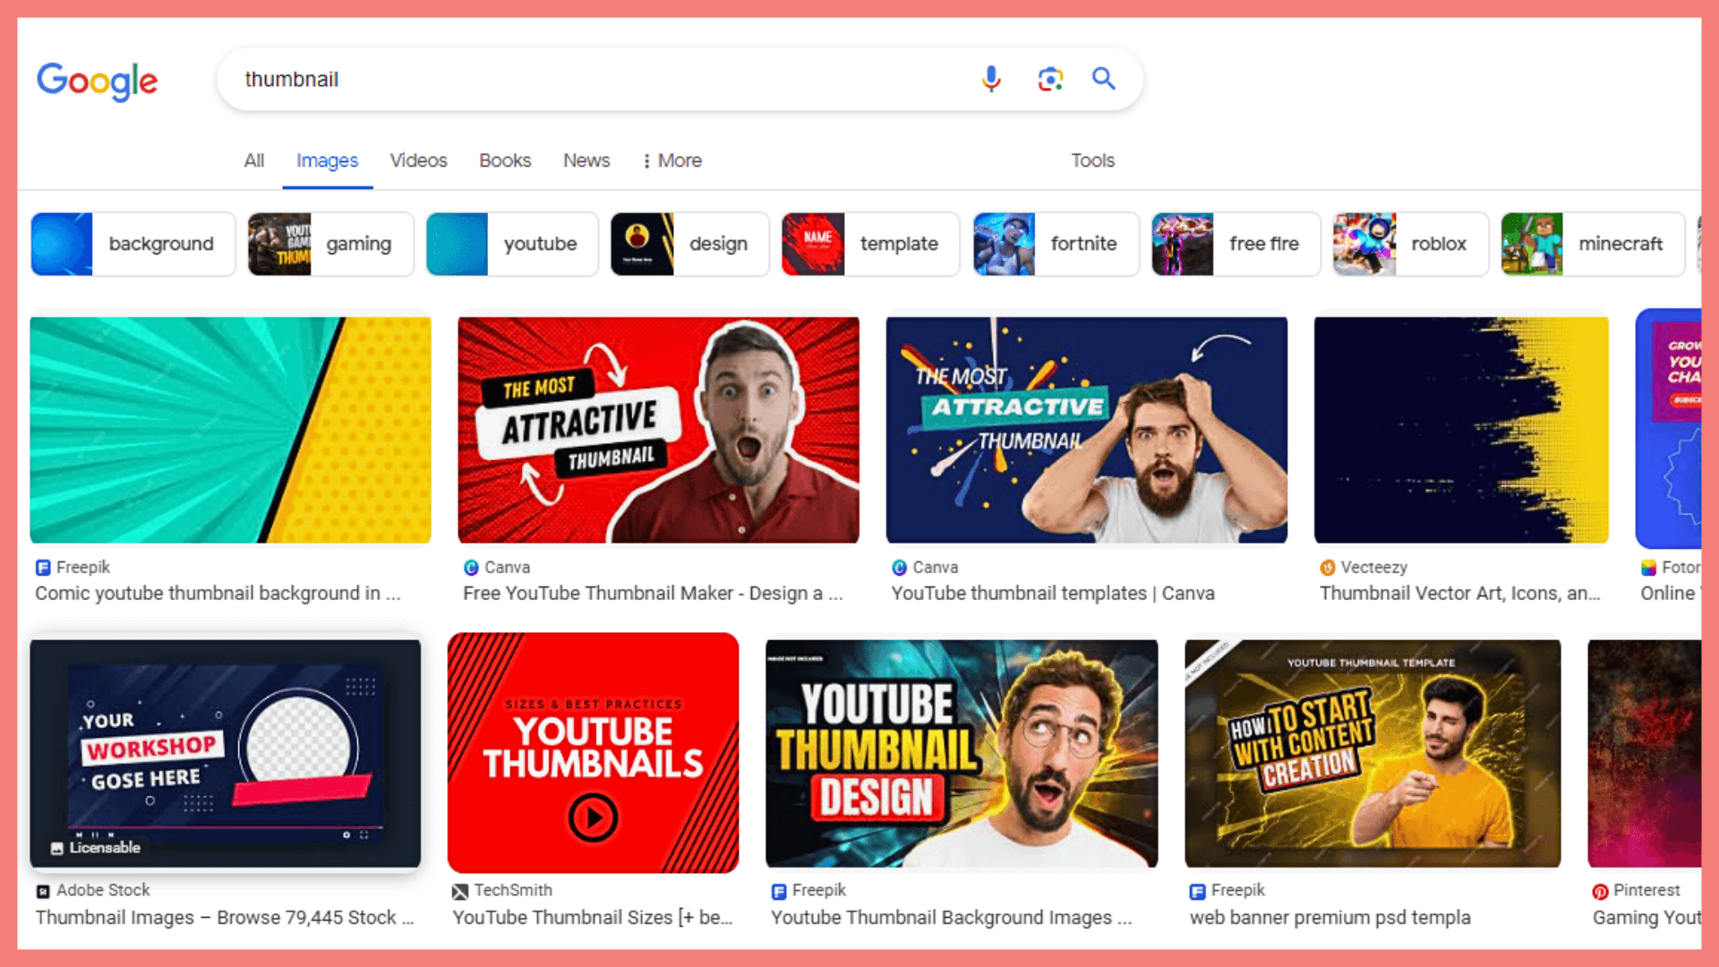
Task: Switch to the Videos tab
Action: click(x=418, y=160)
